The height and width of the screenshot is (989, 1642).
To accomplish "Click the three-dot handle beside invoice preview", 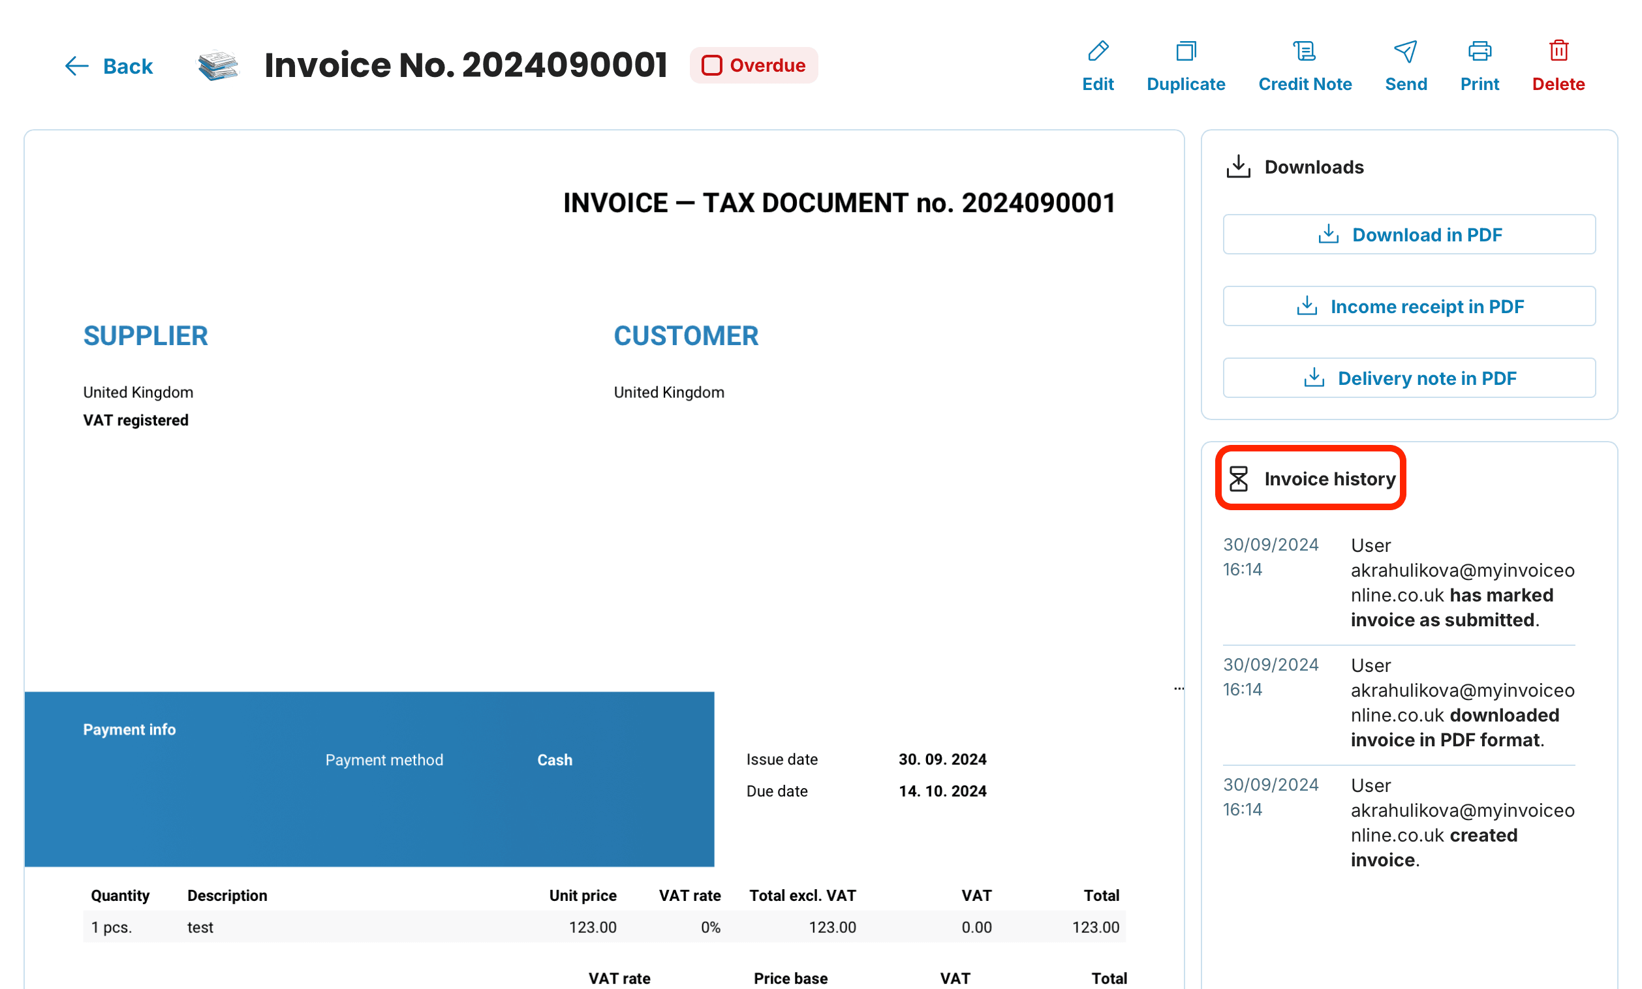I will (1178, 689).
